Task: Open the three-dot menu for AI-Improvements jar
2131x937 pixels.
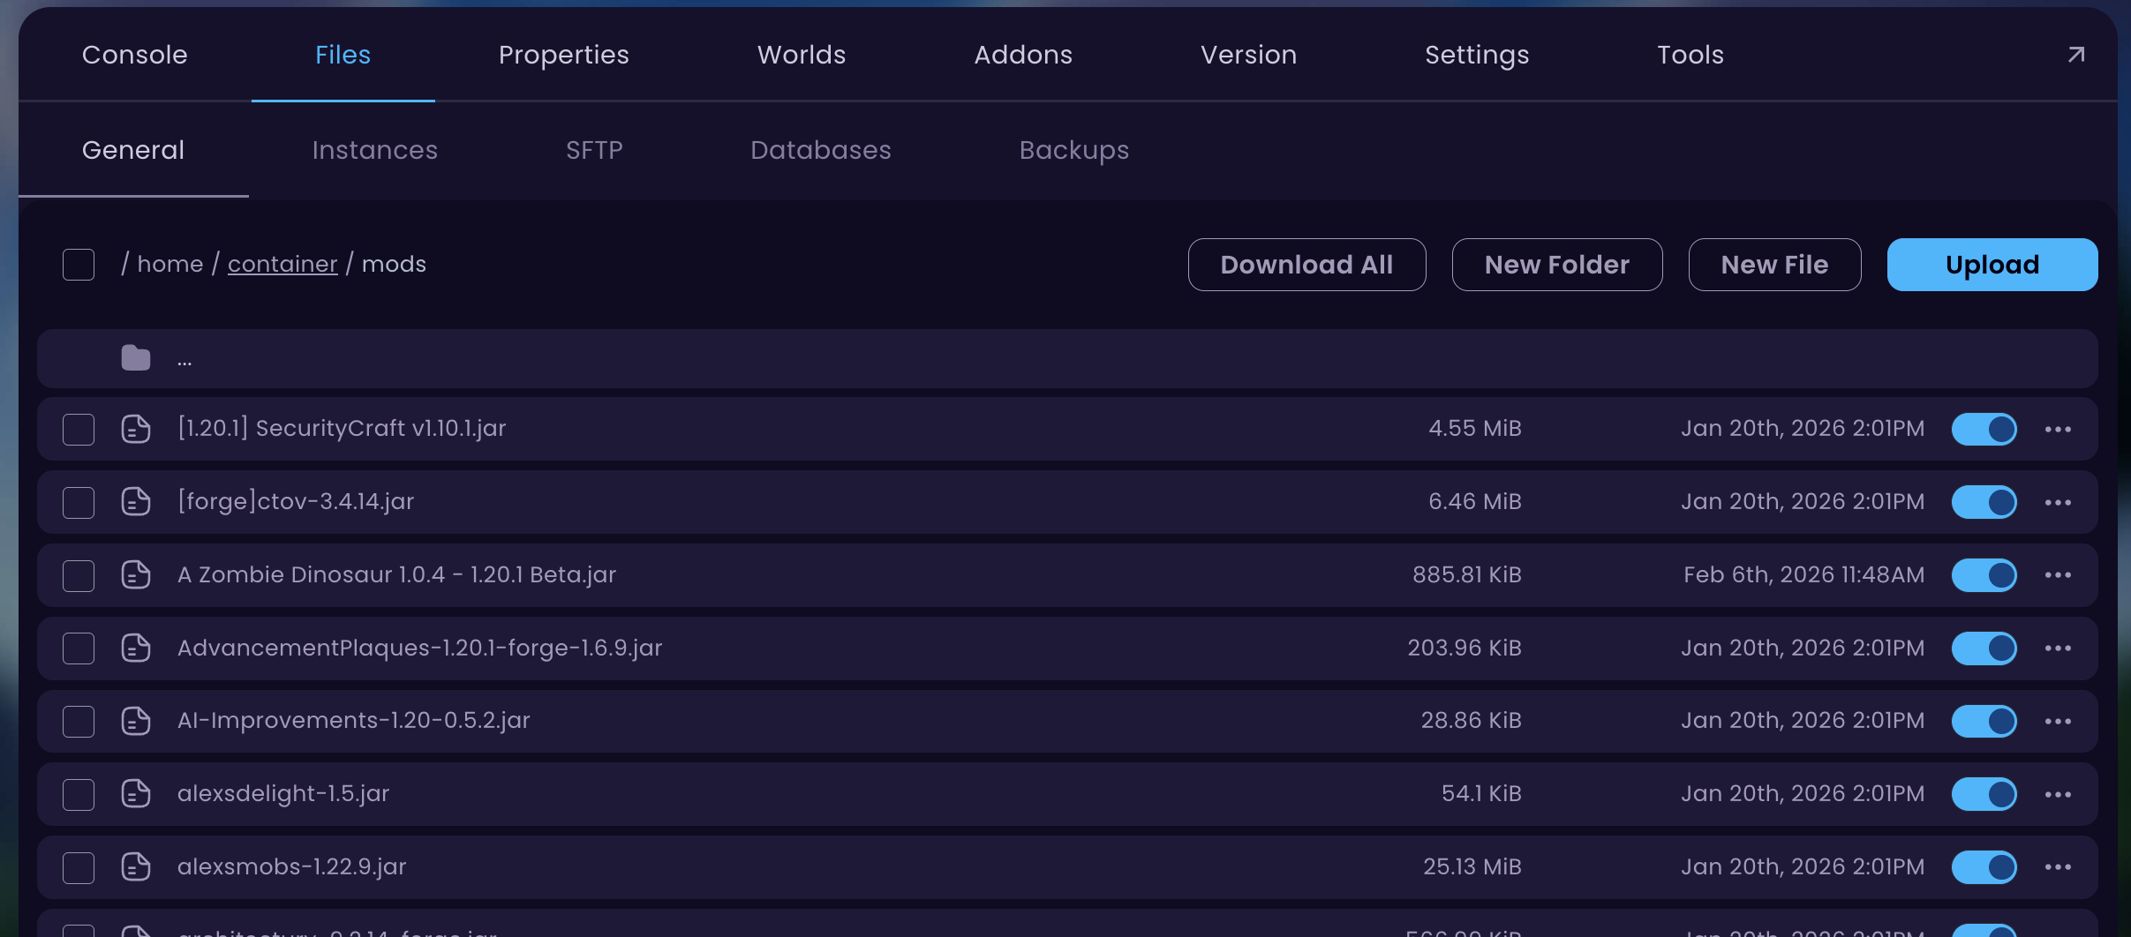Action: 2058,722
